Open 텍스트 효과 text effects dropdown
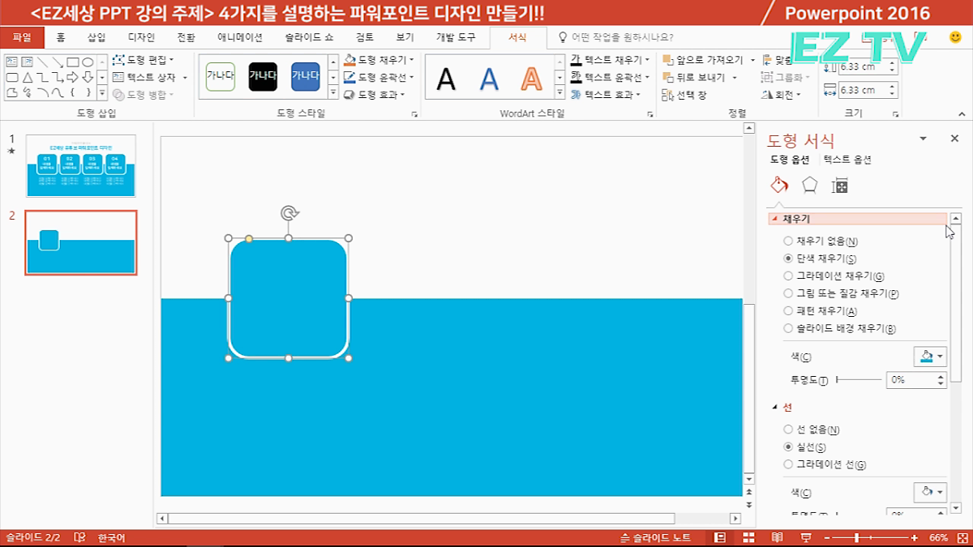 pos(606,95)
